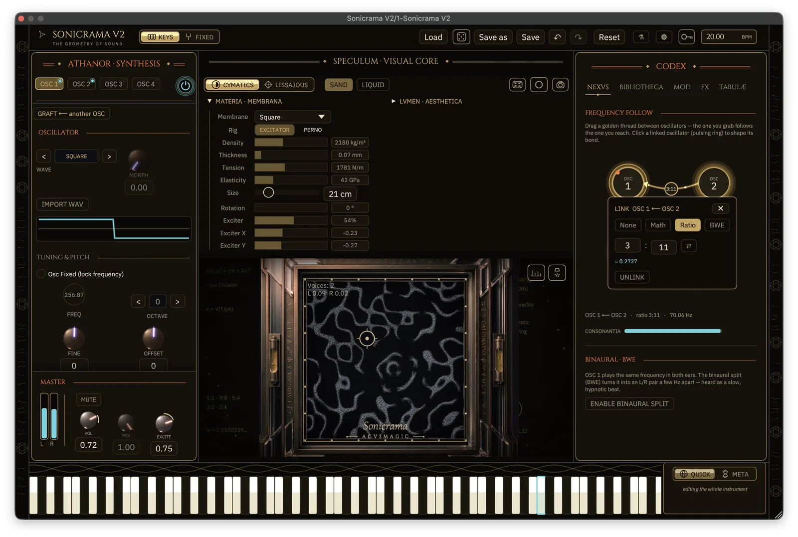The height and width of the screenshot is (537, 798).
Task: Redo the last undone change
Action: tap(578, 37)
